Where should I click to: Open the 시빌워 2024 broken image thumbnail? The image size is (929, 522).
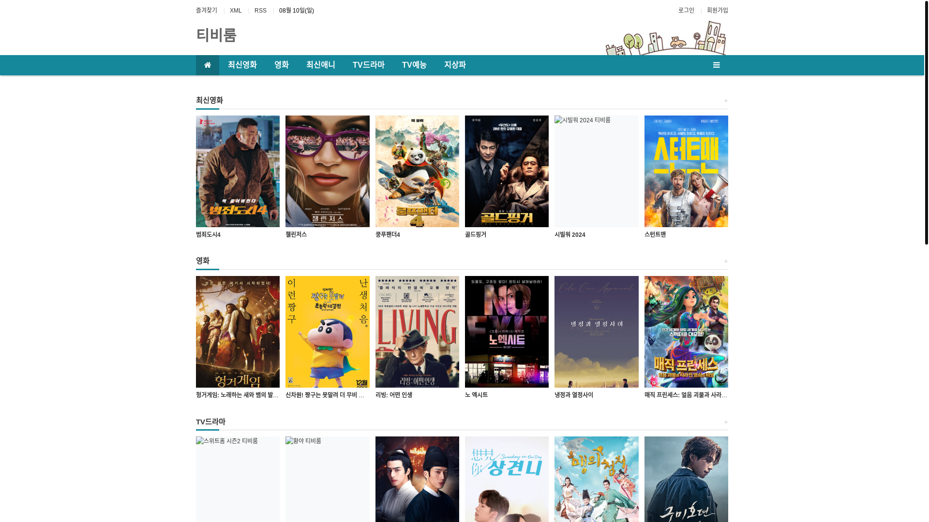click(x=596, y=171)
